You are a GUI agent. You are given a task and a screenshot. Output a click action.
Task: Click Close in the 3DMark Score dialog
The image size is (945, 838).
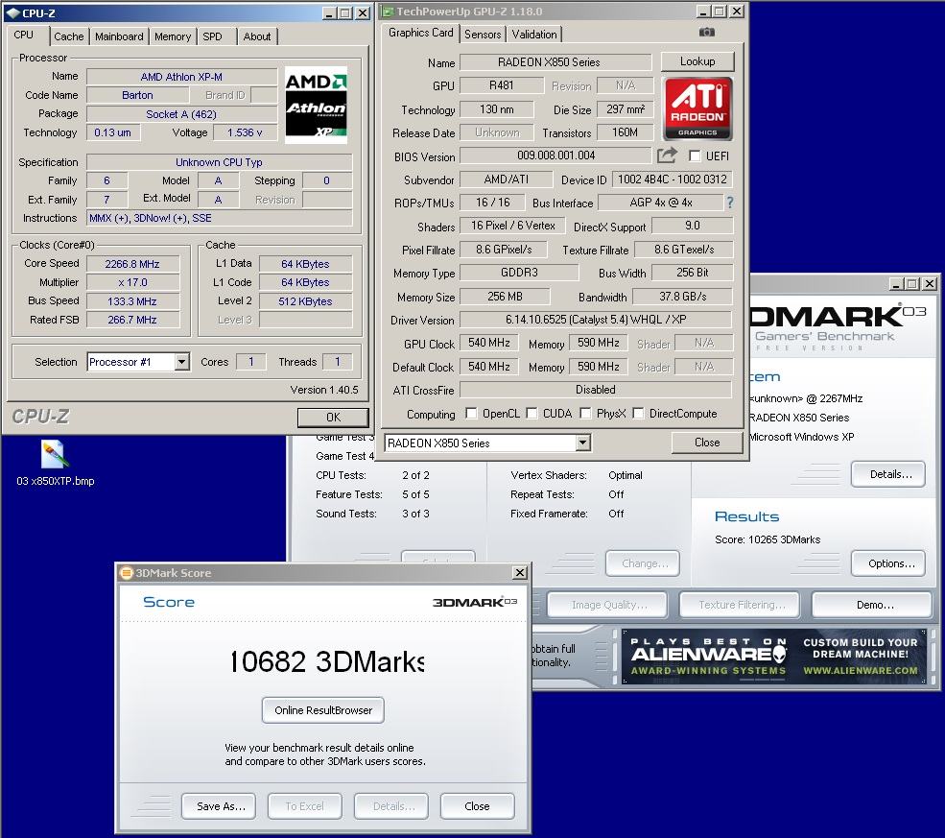477,806
